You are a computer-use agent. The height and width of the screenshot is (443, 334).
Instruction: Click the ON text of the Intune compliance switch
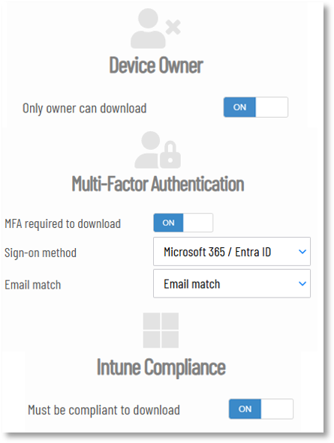point(245,409)
